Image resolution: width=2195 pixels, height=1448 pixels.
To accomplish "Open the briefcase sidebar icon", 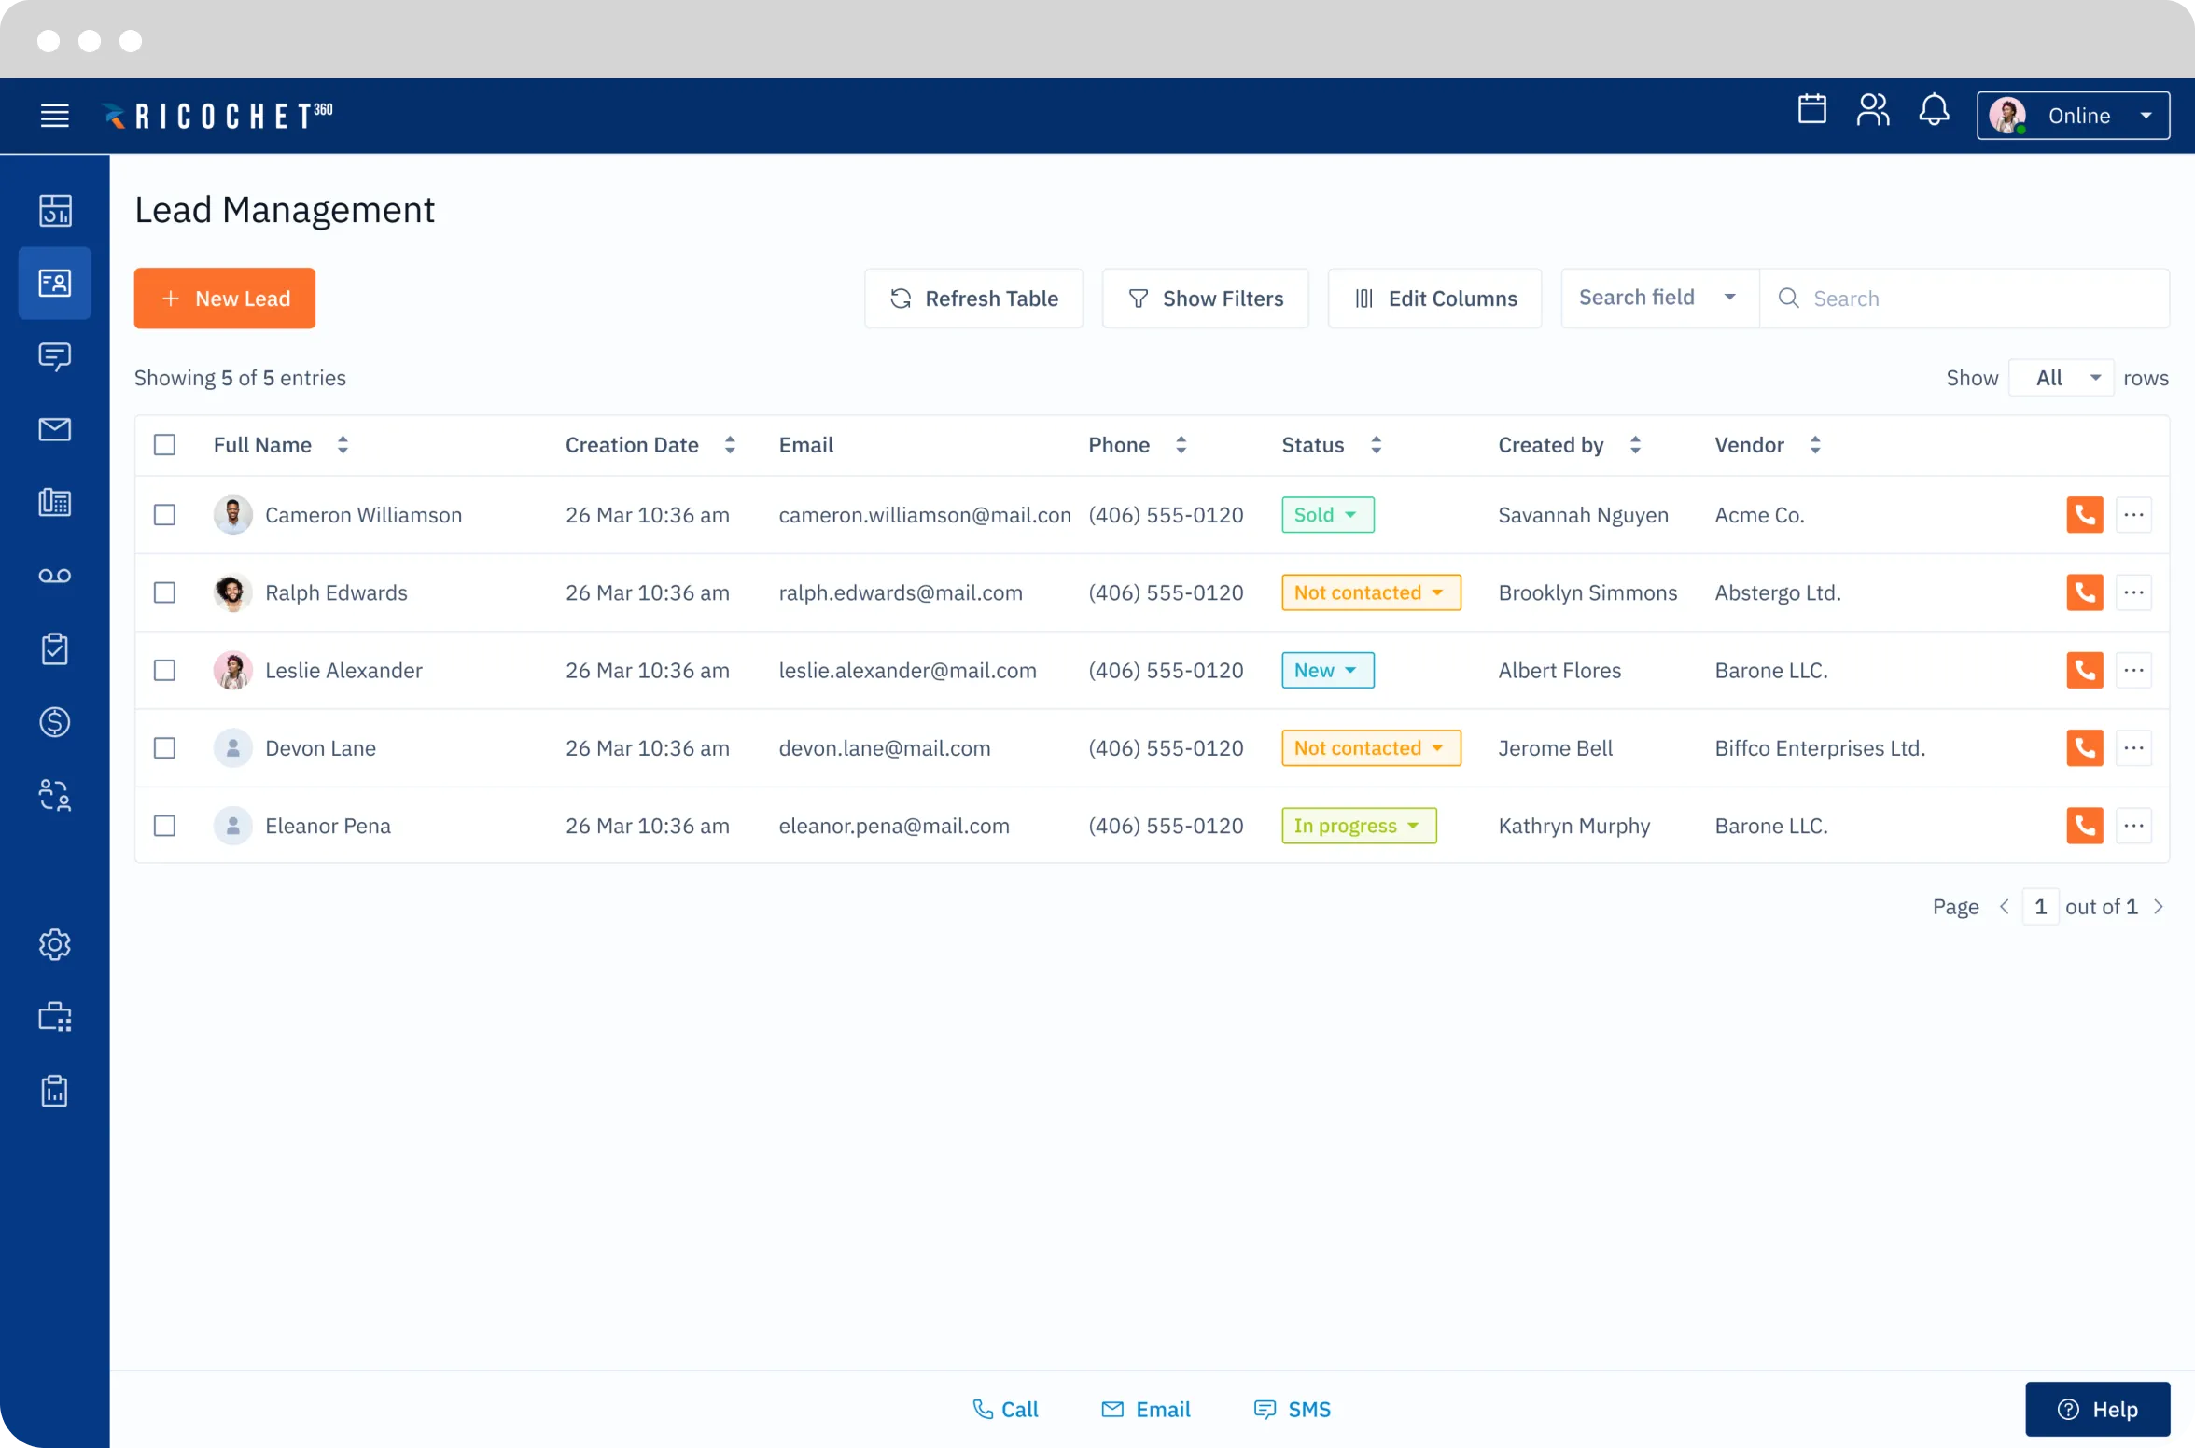I will (55, 1017).
